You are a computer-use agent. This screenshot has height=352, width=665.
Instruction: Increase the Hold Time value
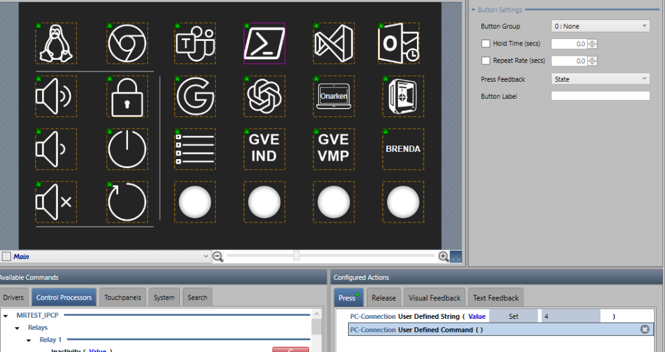pos(592,42)
